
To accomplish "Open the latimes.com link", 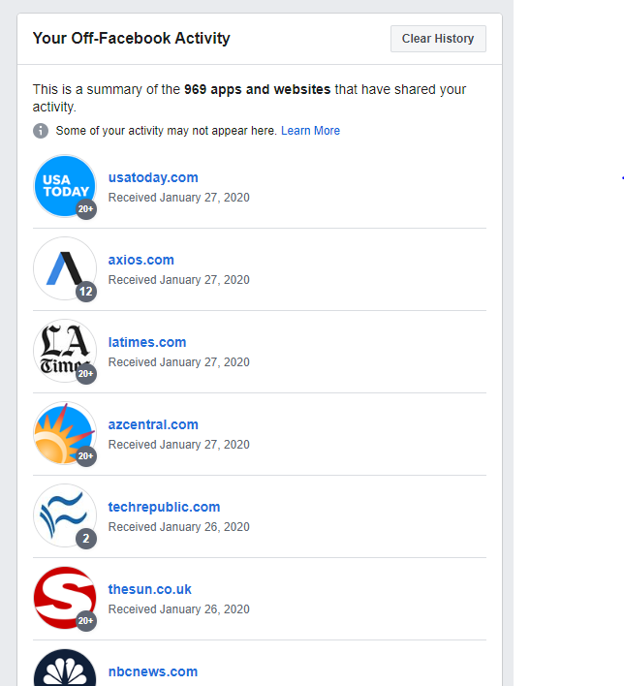I will [x=147, y=342].
